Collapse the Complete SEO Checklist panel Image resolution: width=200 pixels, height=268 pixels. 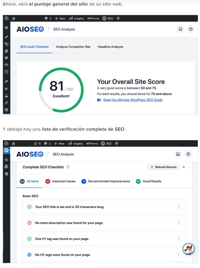point(184,167)
